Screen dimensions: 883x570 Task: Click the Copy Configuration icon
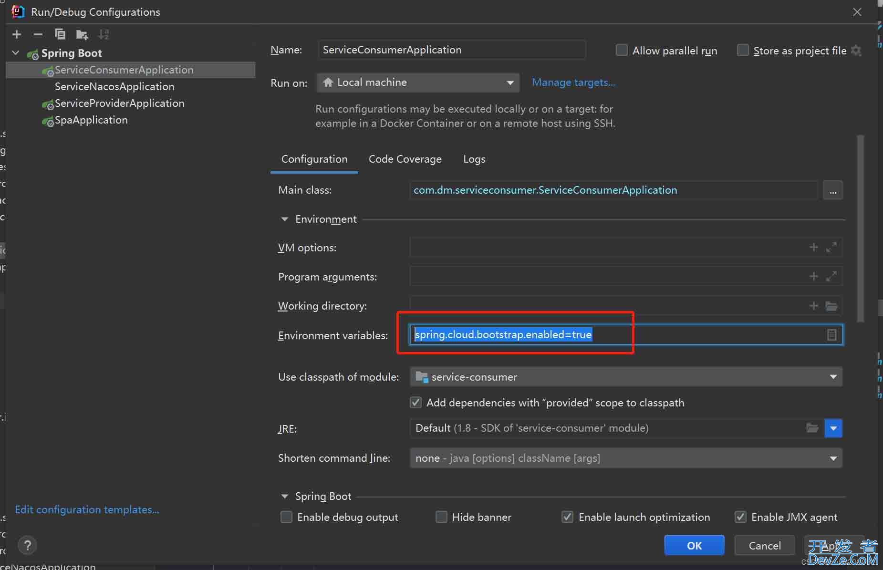[60, 34]
